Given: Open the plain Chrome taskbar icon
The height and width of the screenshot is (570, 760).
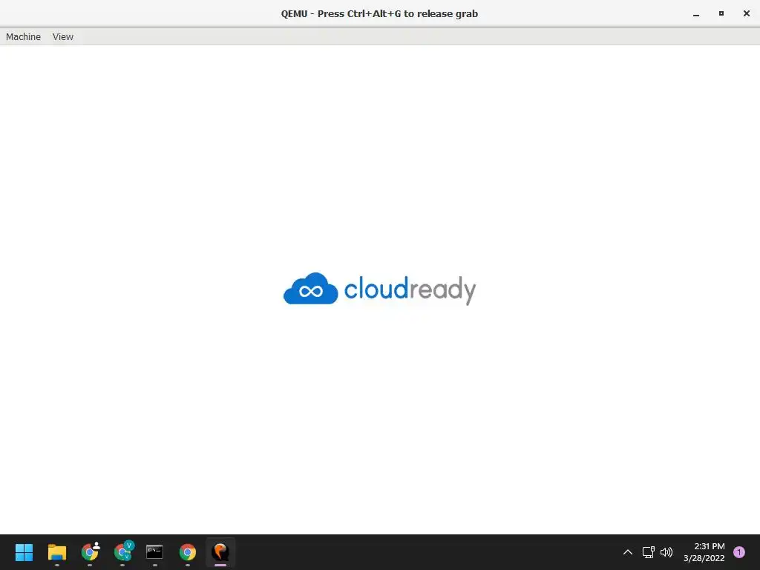Looking at the screenshot, I should coord(188,552).
